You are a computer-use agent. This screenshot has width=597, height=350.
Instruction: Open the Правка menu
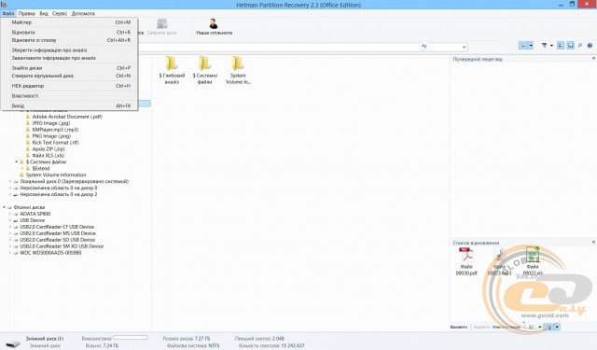[x=27, y=13]
